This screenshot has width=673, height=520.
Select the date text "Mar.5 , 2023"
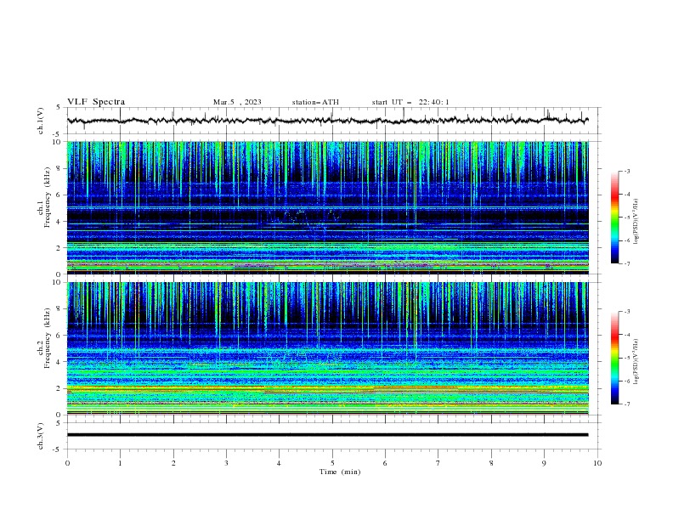click(x=237, y=102)
